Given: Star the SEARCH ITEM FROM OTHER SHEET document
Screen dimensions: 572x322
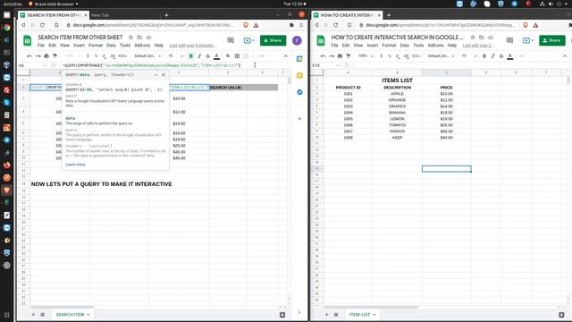Looking at the screenshot, I should coord(130,38).
